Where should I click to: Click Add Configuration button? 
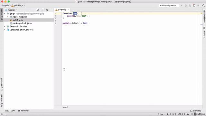coord(169,5)
